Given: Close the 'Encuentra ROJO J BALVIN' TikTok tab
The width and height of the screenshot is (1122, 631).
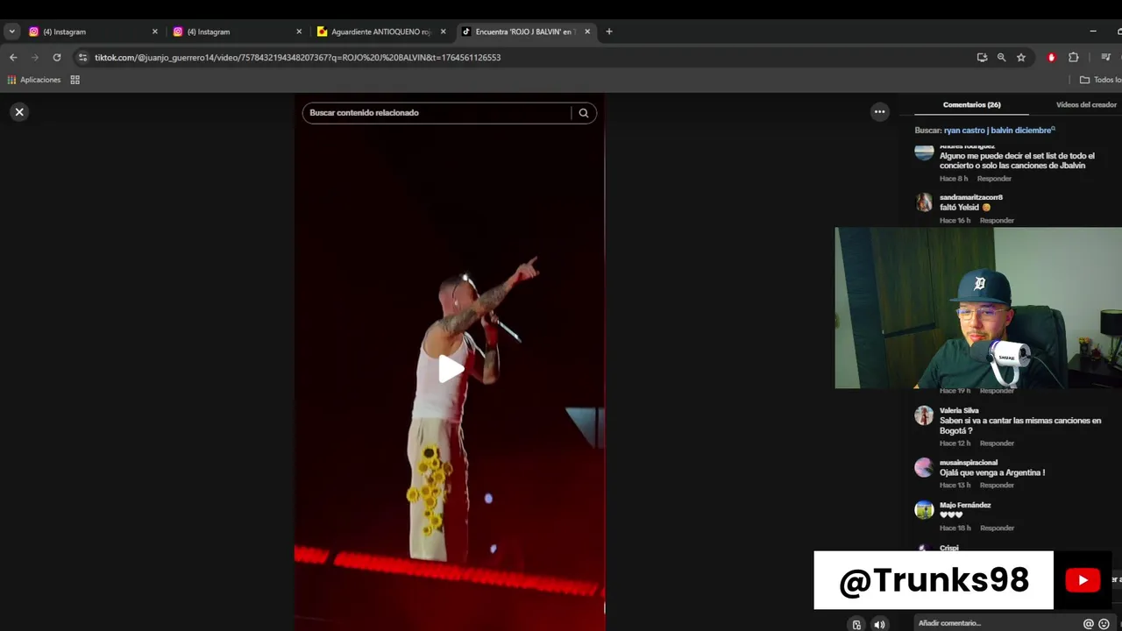Looking at the screenshot, I should (x=587, y=32).
